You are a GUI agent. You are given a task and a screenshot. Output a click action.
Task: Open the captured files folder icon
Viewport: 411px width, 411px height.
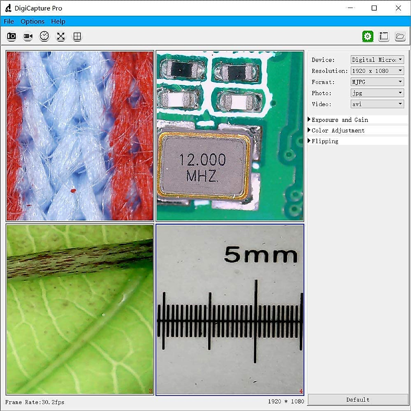[400, 36]
